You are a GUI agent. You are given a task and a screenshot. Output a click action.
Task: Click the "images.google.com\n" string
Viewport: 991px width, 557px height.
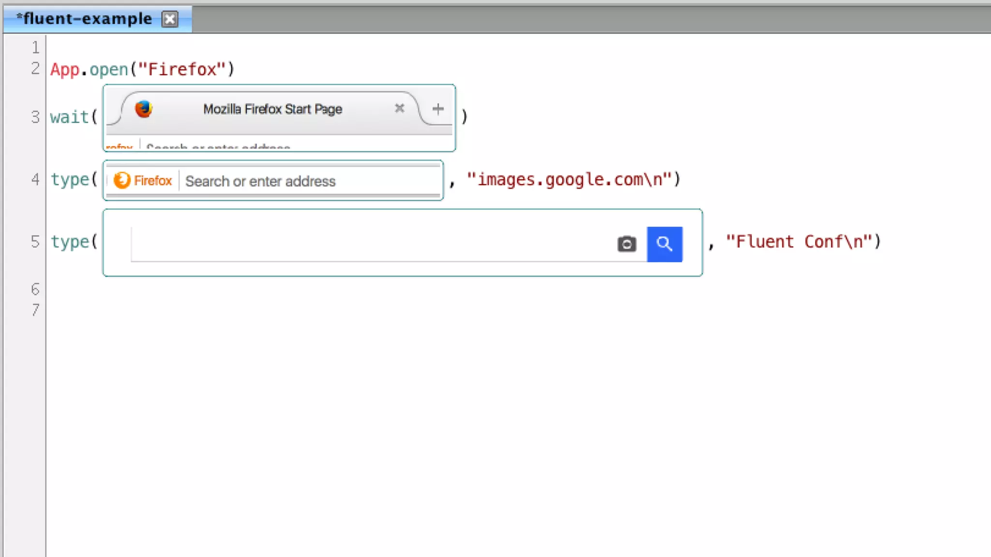click(x=573, y=179)
